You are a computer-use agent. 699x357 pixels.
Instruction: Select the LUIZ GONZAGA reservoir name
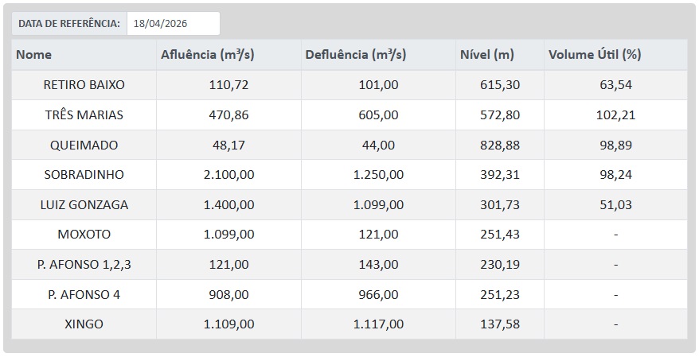click(84, 205)
